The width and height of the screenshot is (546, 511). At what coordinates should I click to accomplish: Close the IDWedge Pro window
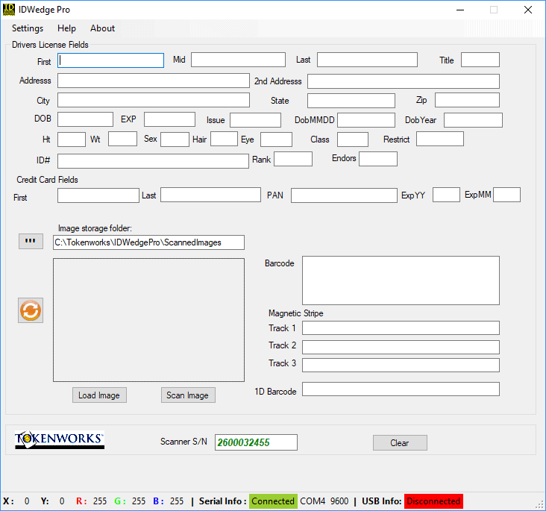(x=528, y=10)
